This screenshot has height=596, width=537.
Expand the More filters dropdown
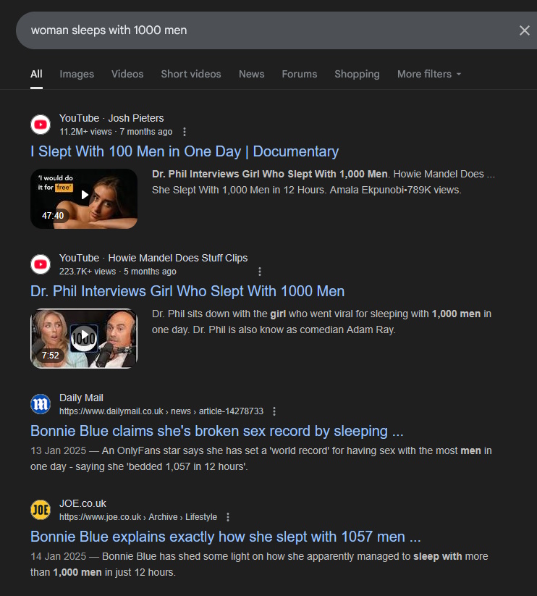(429, 74)
